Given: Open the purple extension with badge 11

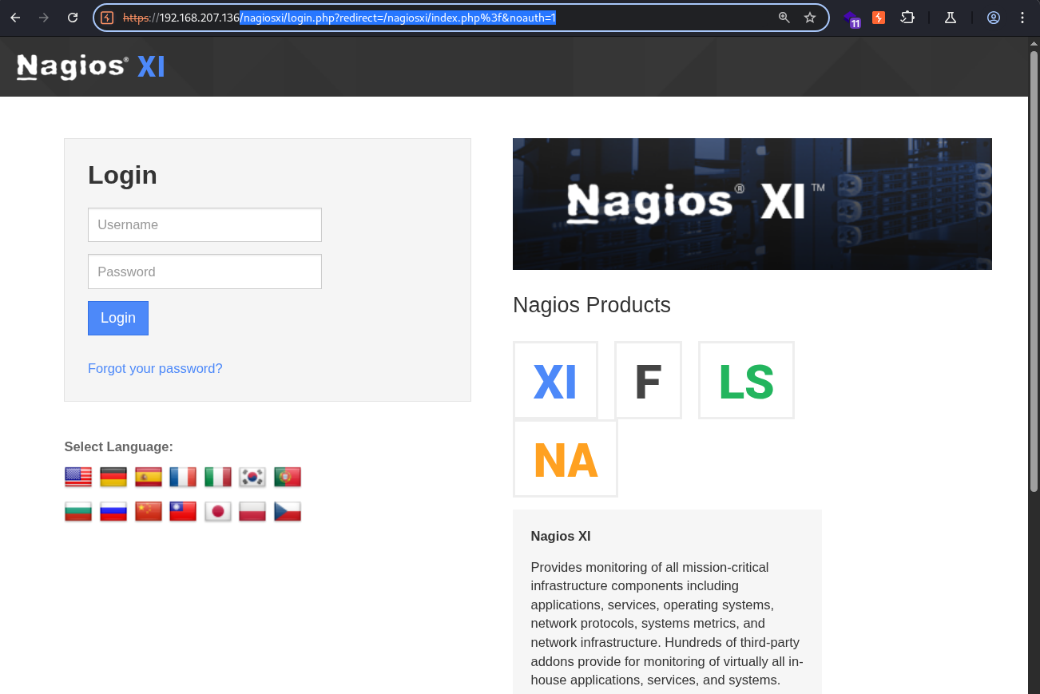Looking at the screenshot, I should (x=851, y=18).
